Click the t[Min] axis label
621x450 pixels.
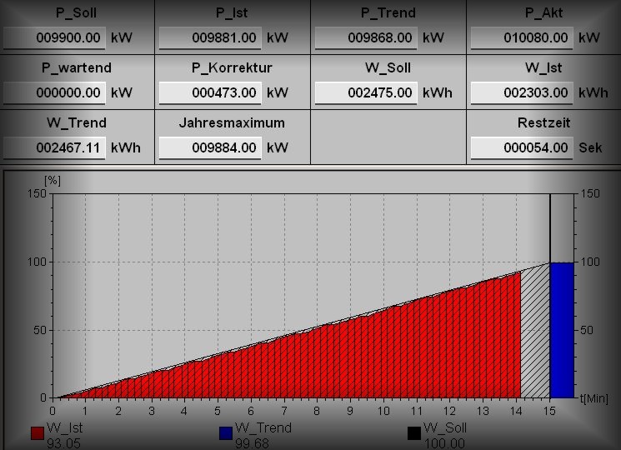[x=593, y=399]
